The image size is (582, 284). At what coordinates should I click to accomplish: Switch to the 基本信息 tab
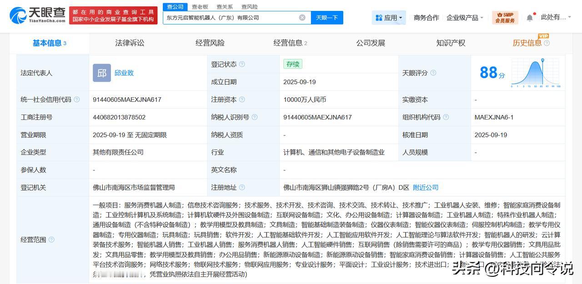point(49,43)
